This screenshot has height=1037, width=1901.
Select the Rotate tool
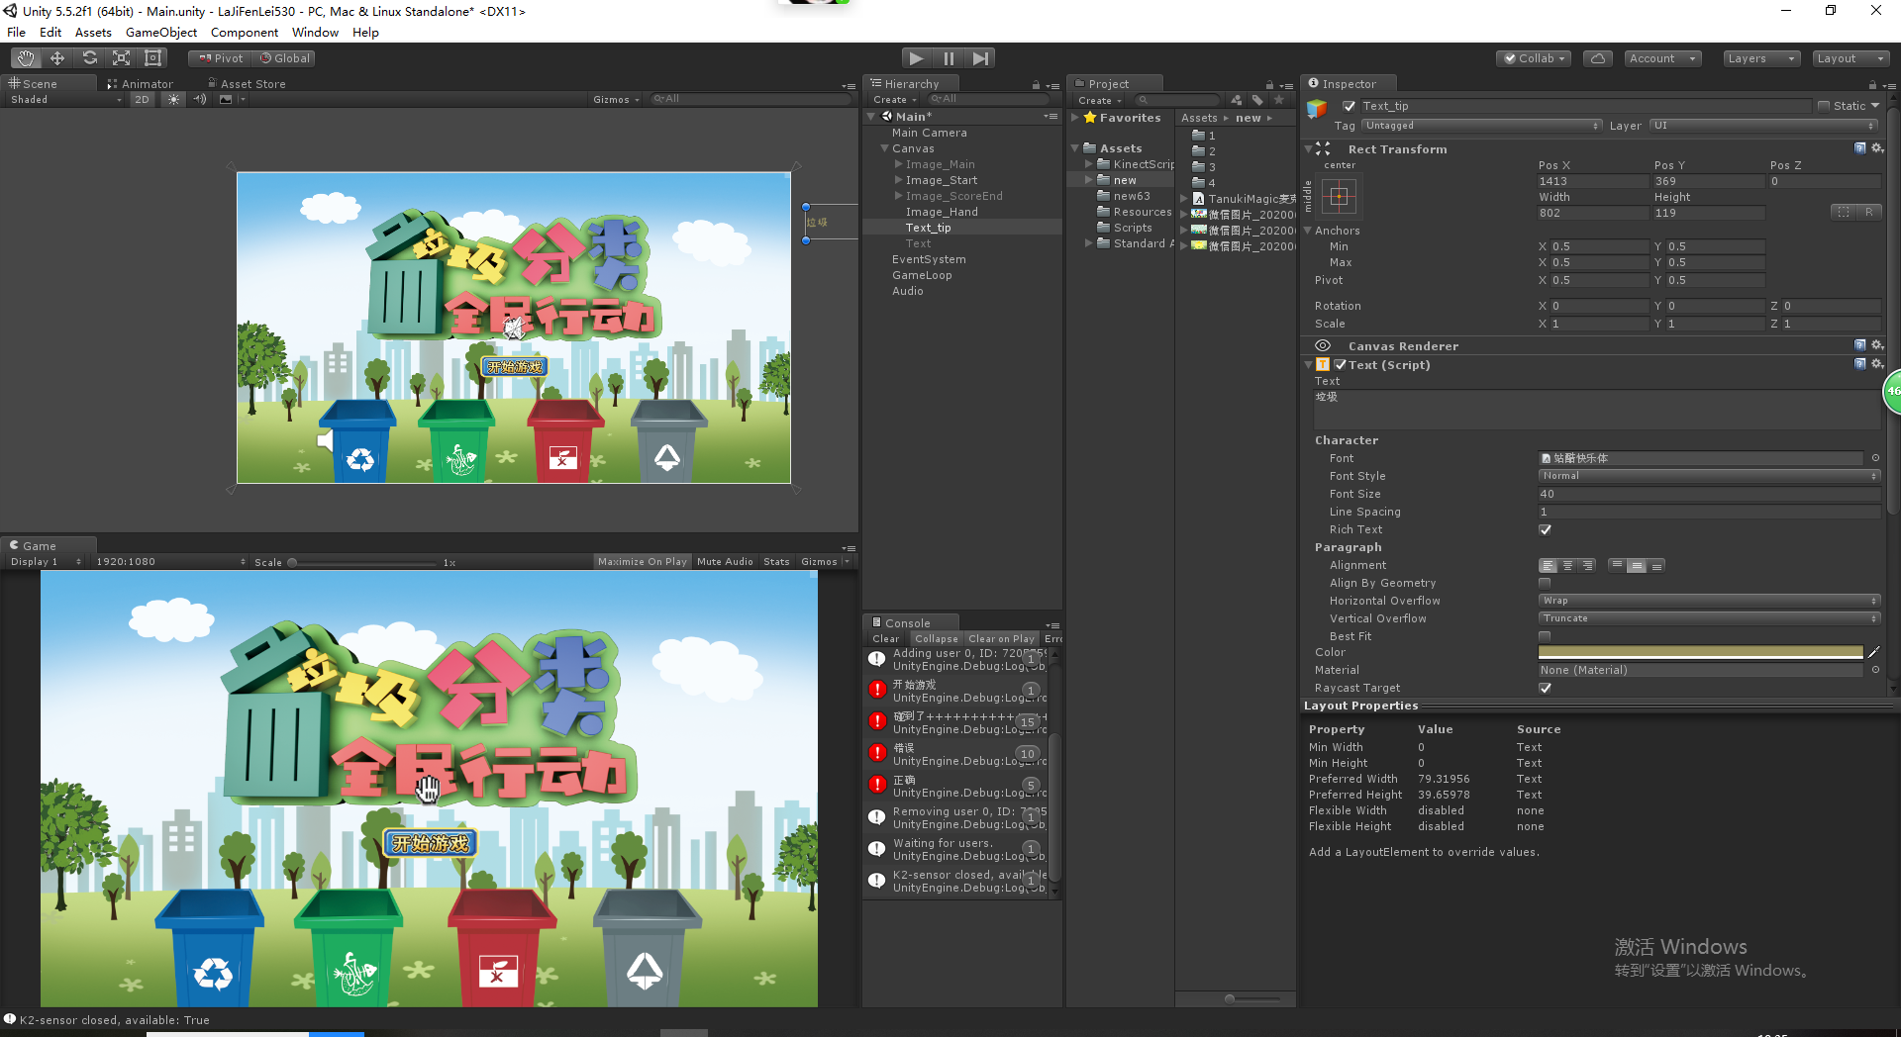tap(89, 58)
